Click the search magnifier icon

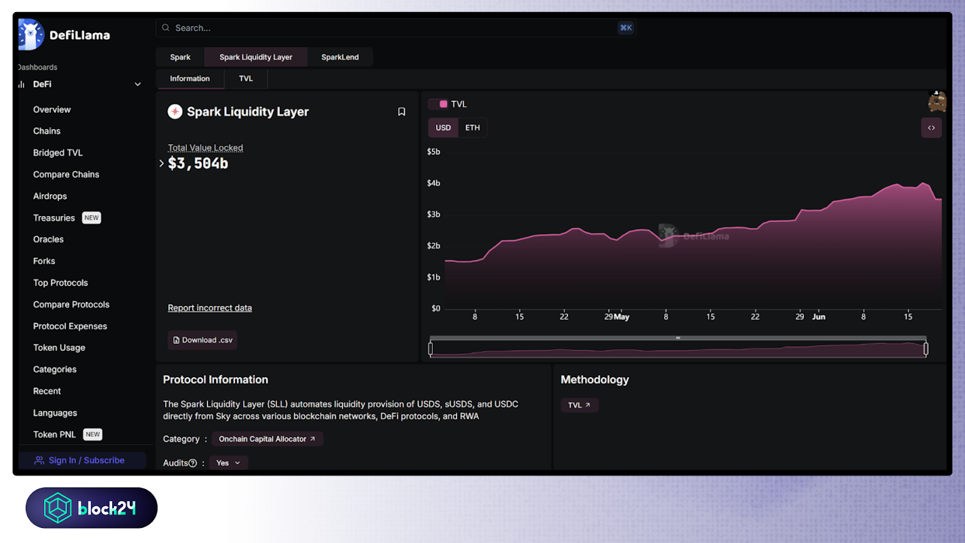tap(165, 28)
